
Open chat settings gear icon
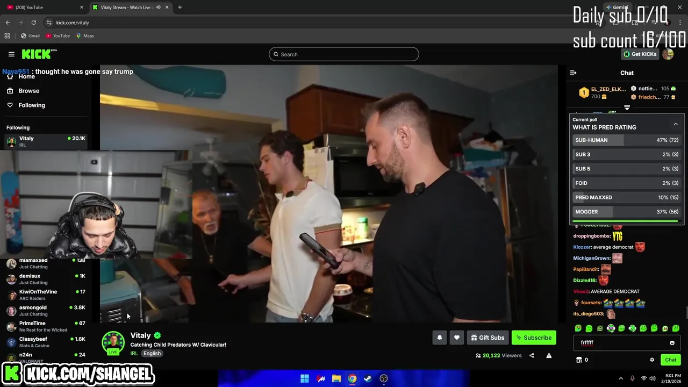[x=652, y=360]
